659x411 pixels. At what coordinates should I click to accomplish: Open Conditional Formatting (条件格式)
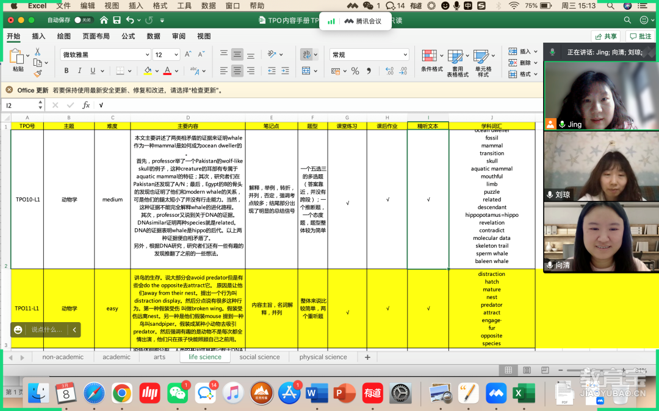[x=431, y=60]
